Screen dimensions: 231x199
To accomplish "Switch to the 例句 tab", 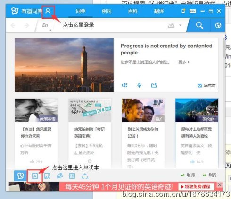I will [x=107, y=11].
